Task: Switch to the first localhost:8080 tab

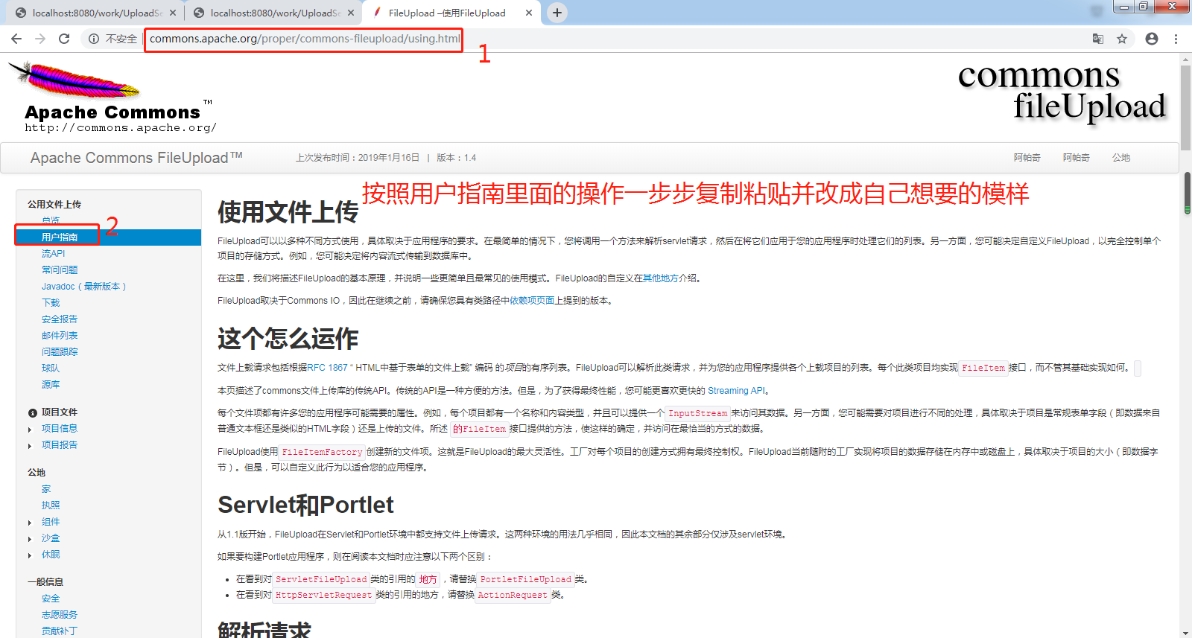Action: [x=96, y=13]
